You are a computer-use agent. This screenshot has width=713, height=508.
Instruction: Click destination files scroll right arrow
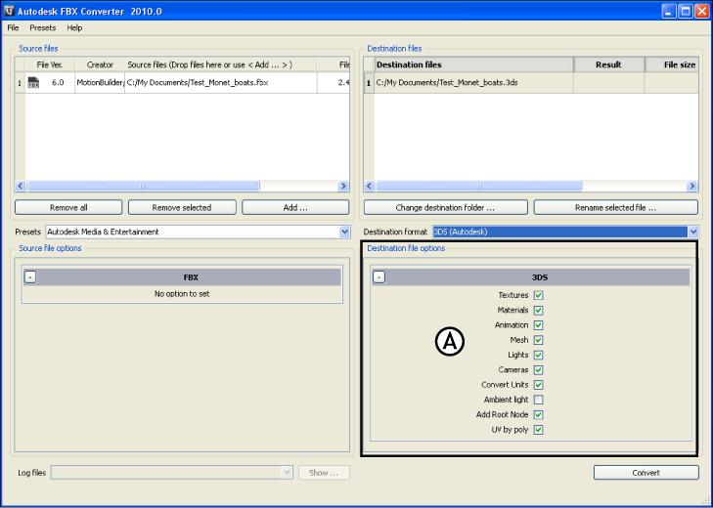click(692, 186)
